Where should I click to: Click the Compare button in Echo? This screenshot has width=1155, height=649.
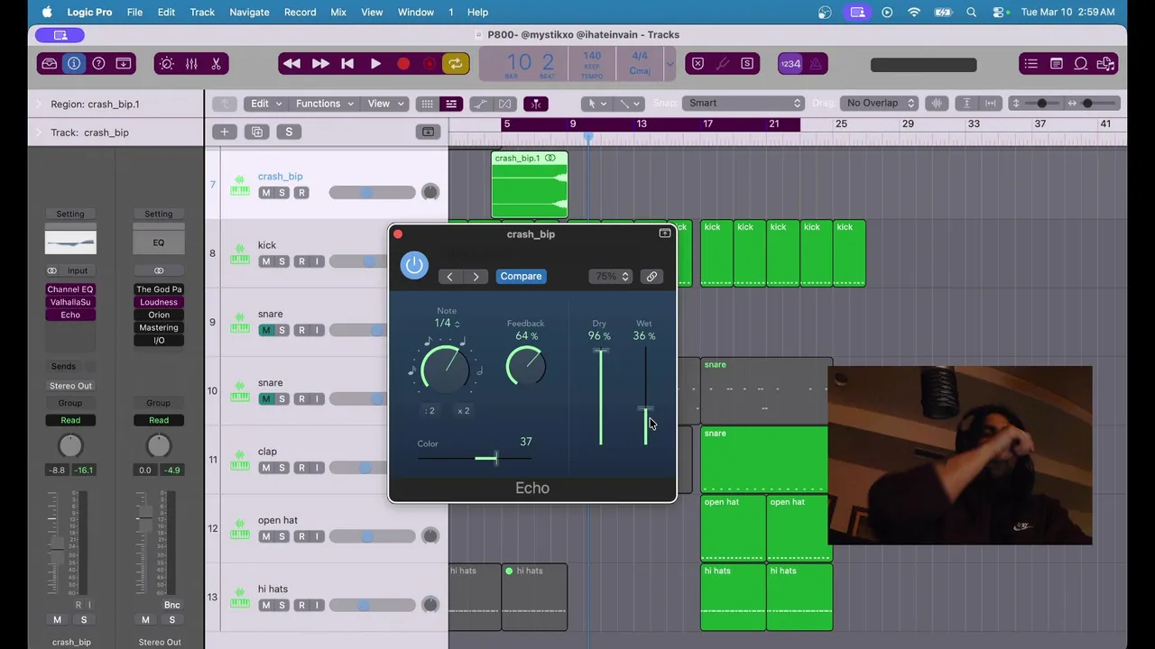tap(521, 277)
